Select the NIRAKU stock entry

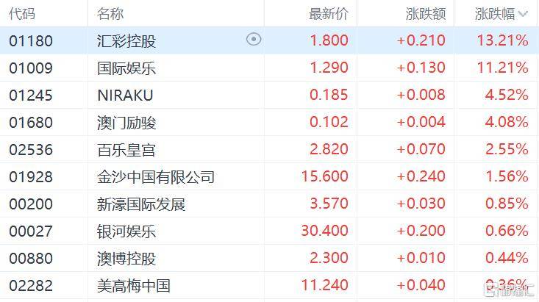pos(269,95)
